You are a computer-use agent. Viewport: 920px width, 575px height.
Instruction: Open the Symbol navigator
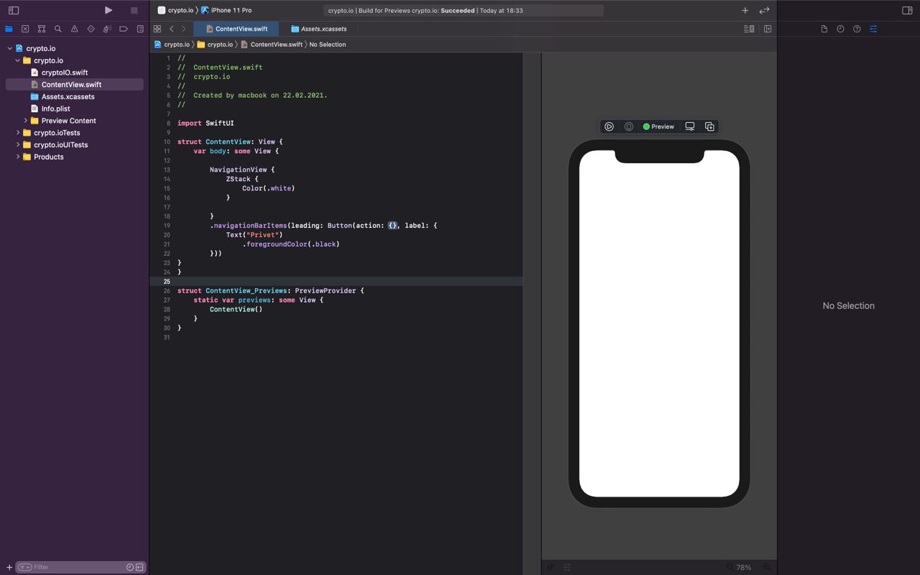point(42,29)
